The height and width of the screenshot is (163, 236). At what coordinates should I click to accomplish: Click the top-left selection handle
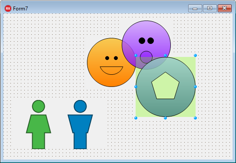(136, 55)
